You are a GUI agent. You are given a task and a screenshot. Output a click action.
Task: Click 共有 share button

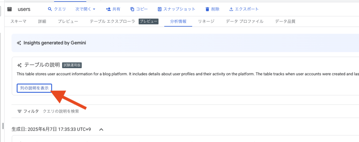[x=113, y=9]
